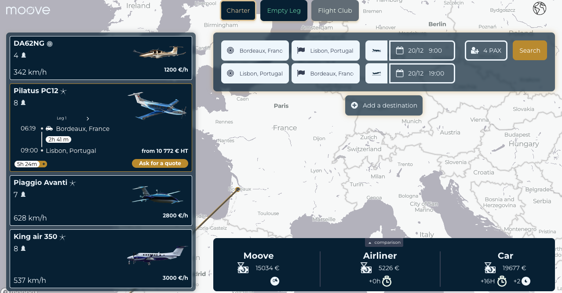Select the Piaggio Avanti aircraft card

pos(101,200)
